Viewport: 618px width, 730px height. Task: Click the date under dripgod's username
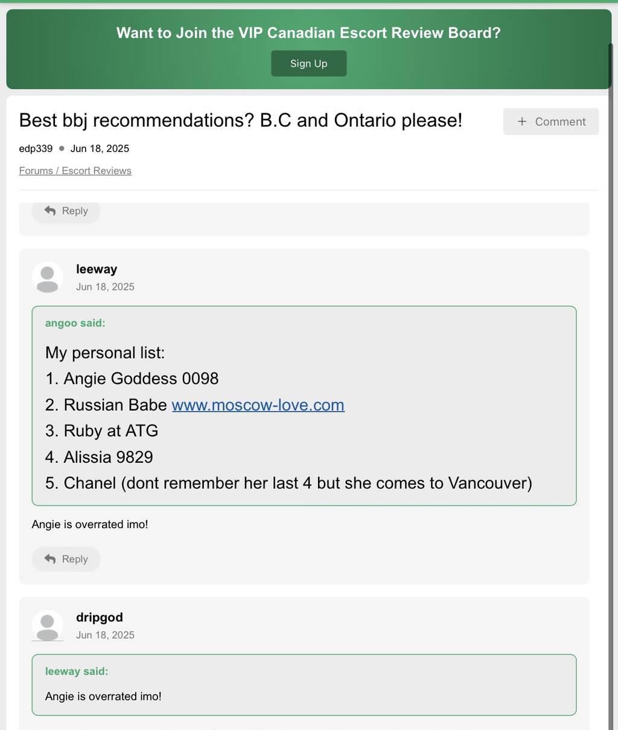(105, 635)
